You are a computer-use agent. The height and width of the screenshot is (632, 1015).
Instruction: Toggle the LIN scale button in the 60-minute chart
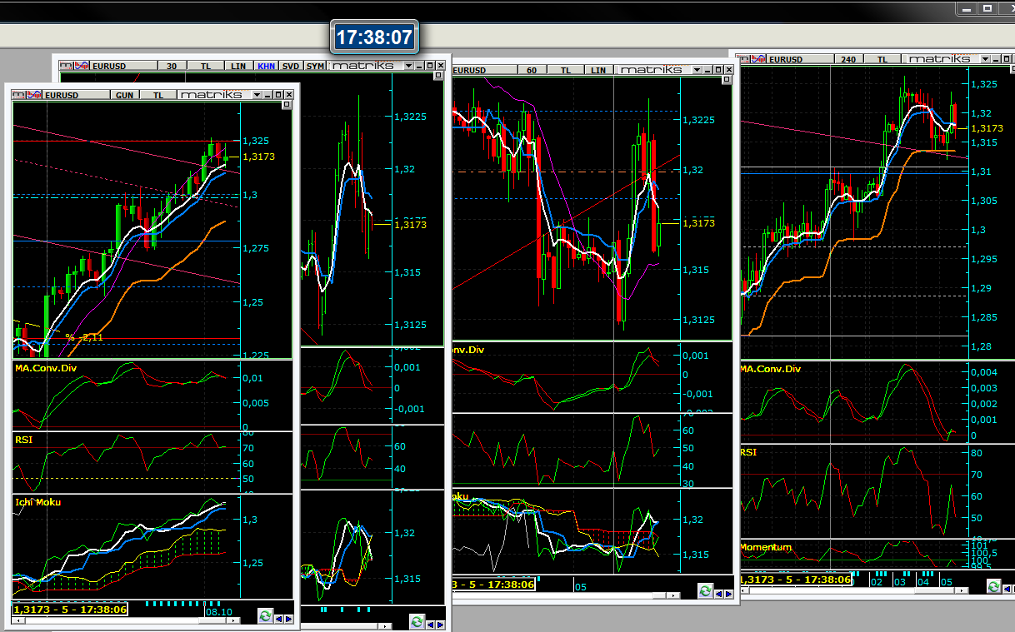[597, 70]
